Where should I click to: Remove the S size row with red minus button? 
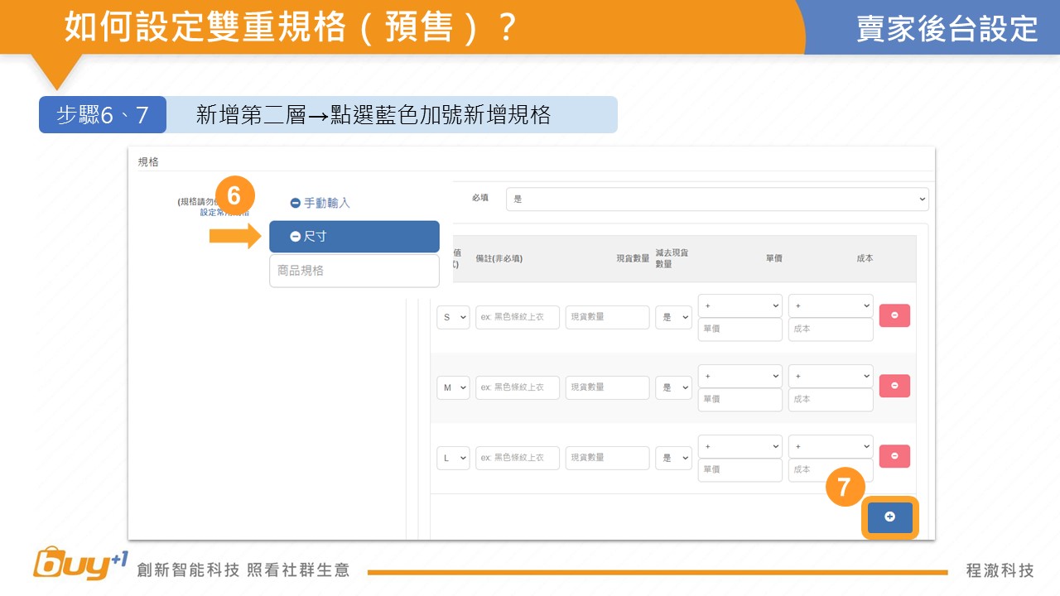click(894, 315)
